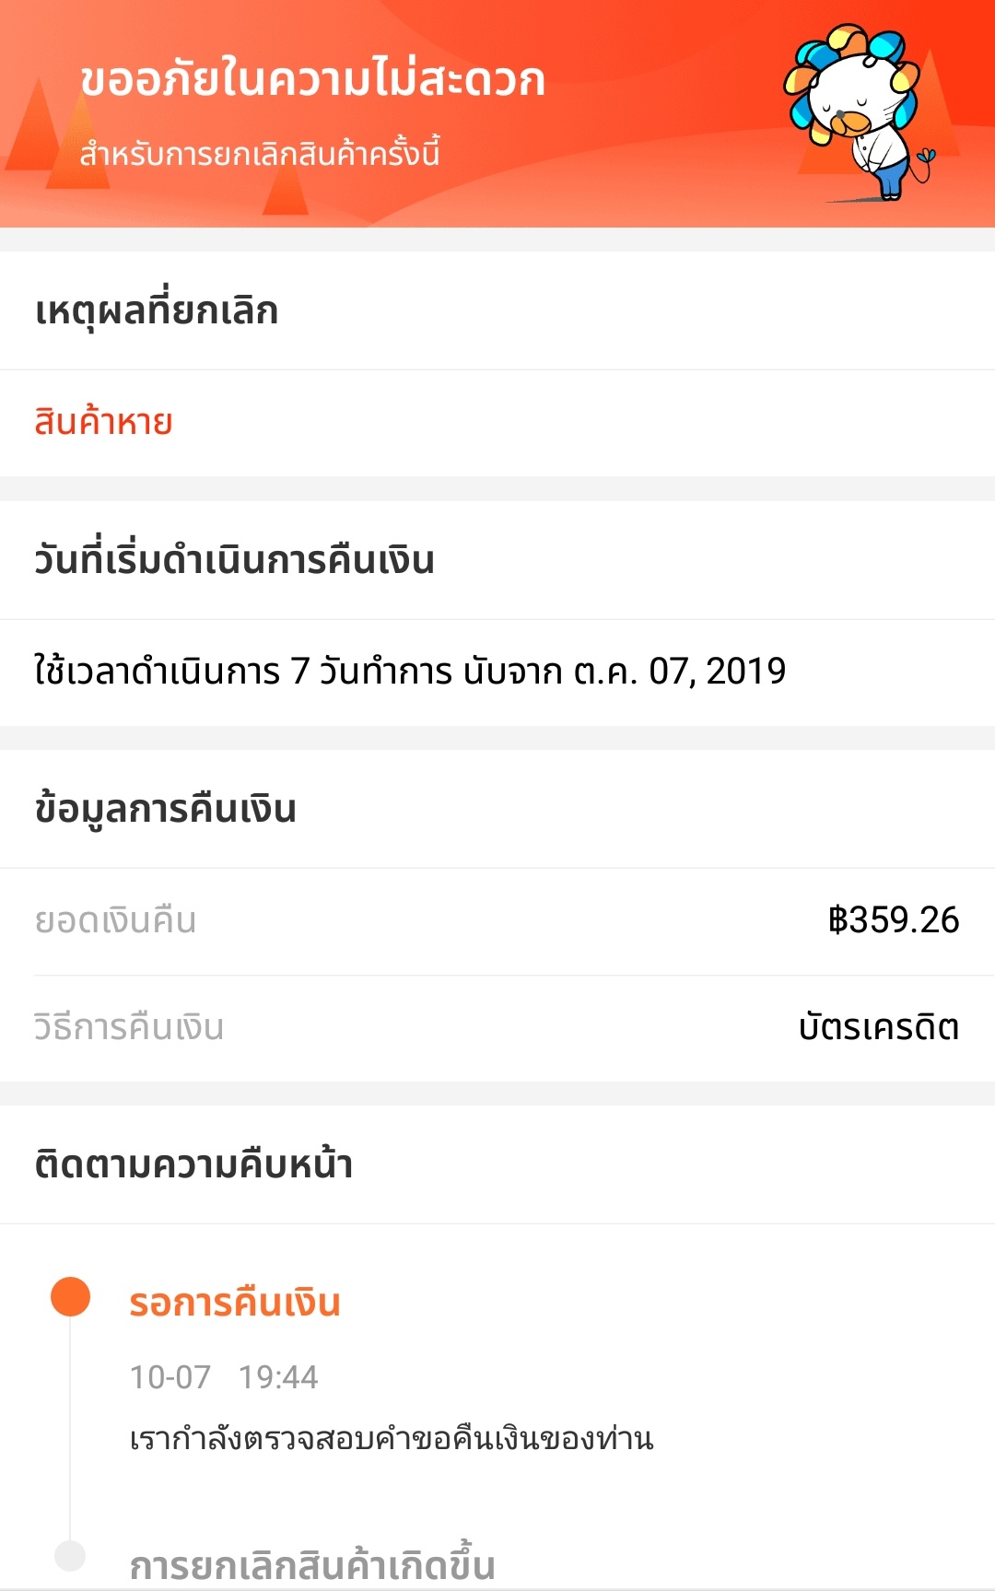Tap the 'วันที่เริ่มดำเนินการคืนเงิน' section header
995x1591 pixels.
pos(234,559)
